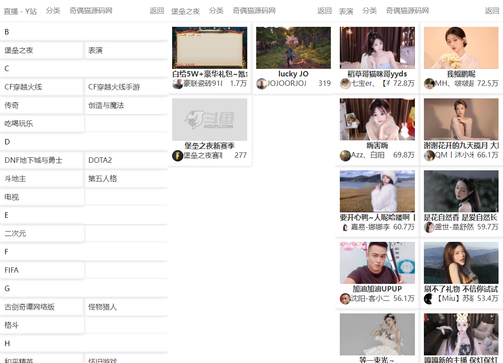Click the stream title '我鲲鹏呢'
Viewport: 503px width, 363px height.
[461, 74]
